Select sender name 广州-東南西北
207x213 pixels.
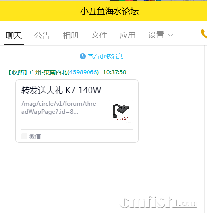(48, 72)
